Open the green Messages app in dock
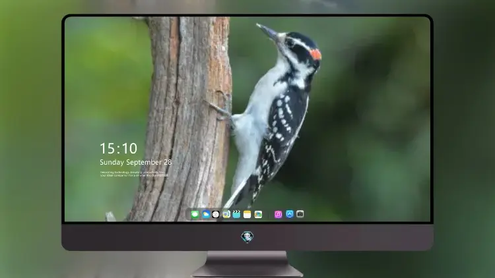 195,214
